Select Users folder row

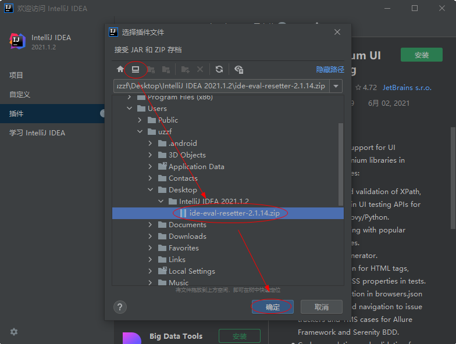pyautogui.click(x=228, y=108)
